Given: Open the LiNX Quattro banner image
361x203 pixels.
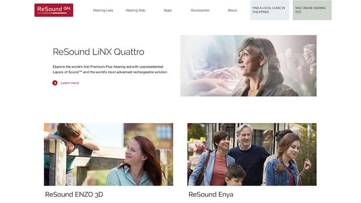Looking at the screenshot, I should tap(249, 65).
